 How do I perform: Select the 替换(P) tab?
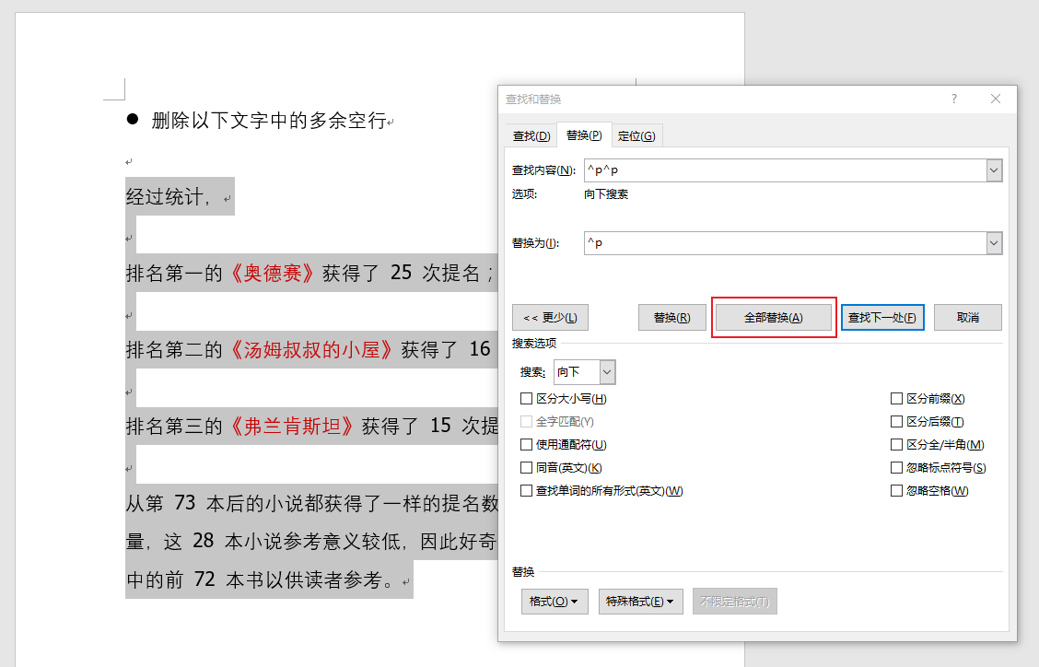coord(584,135)
